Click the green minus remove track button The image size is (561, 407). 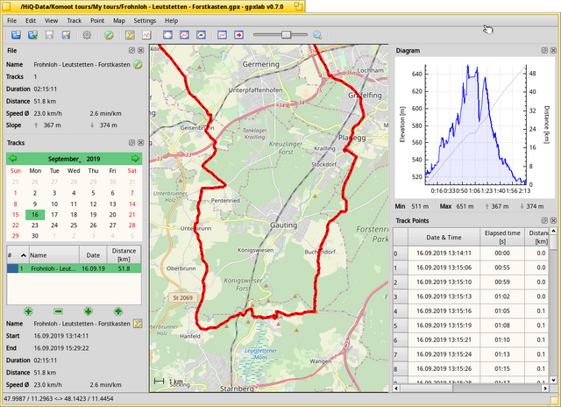(x=59, y=311)
